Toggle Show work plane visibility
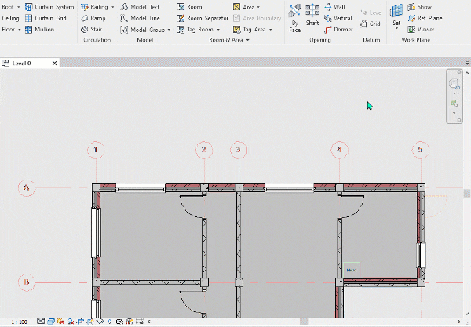This screenshot has width=471, height=327. (x=420, y=7)
